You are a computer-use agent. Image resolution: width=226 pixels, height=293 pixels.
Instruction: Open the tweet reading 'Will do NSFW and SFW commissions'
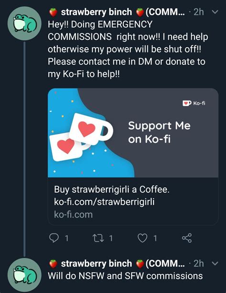pyautogui.click(x=125, y=276)
